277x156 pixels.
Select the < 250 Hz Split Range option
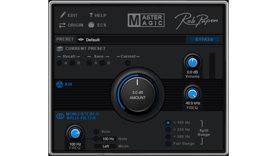tap(168, 129)
